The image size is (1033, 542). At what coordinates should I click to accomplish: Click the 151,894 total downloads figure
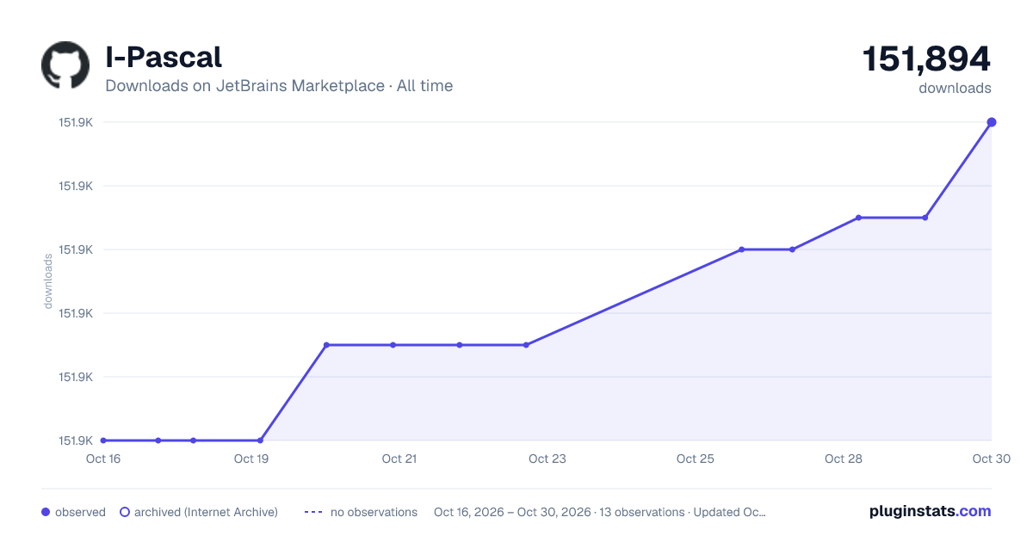(x=926, y=59)
